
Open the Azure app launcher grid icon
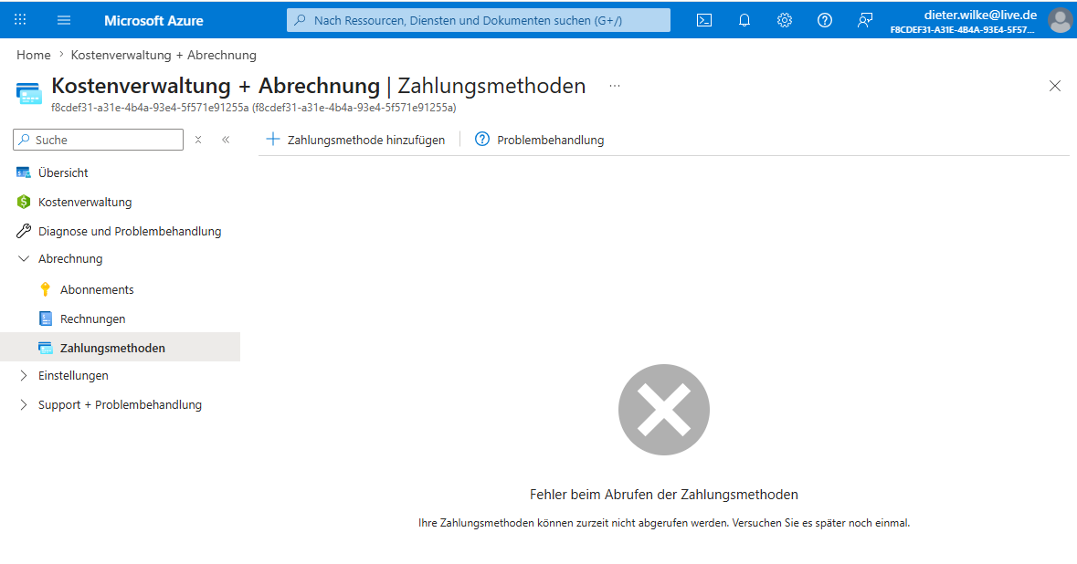pyautogui.click(x=21, y=20)
